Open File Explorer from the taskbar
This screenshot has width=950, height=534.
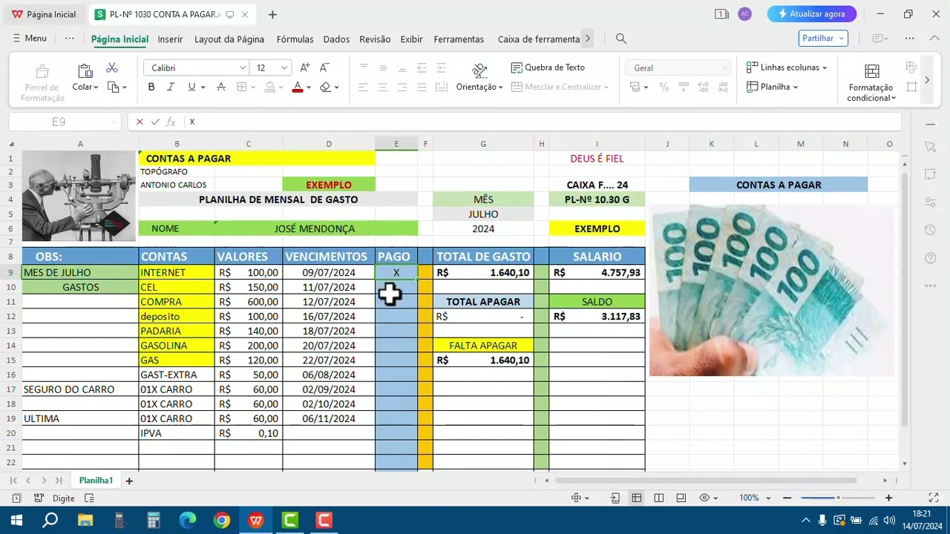click(x=85, y=520)
